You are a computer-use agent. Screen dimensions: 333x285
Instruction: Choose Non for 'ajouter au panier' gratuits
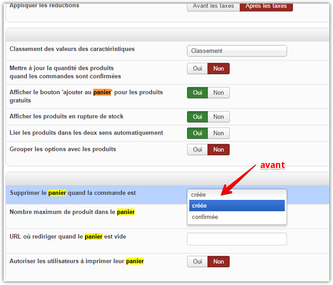(218, 93)
